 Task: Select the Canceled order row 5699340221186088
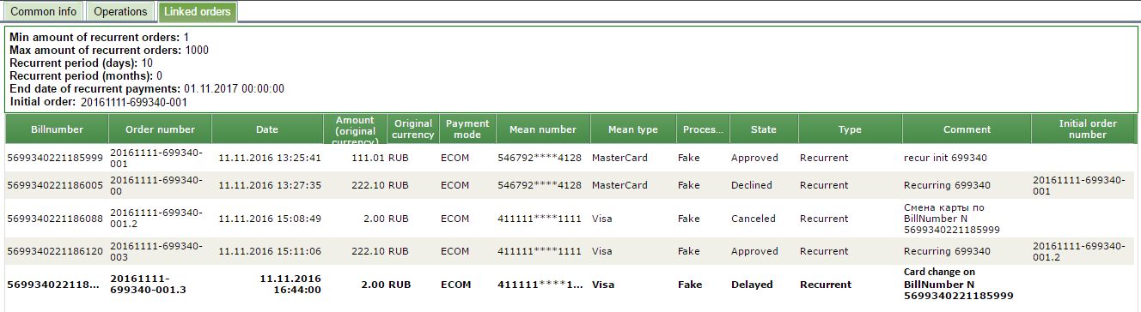[x=570, y=219]
